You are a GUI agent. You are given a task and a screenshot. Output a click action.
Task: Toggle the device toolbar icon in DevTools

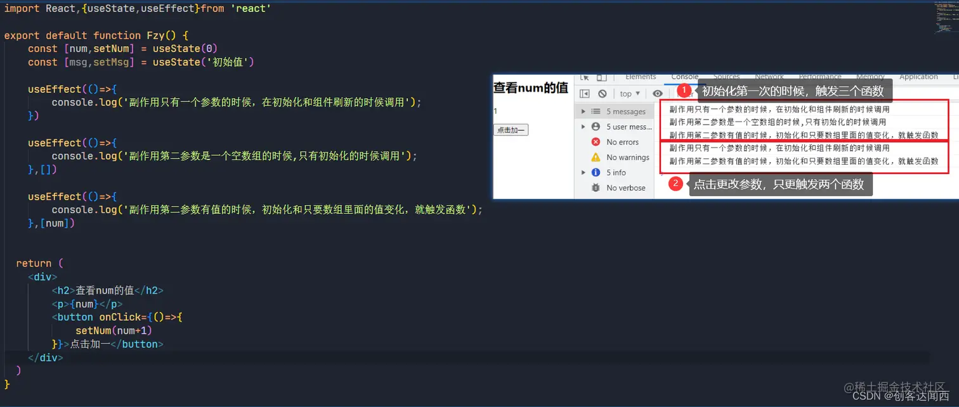tap(601, 77)
